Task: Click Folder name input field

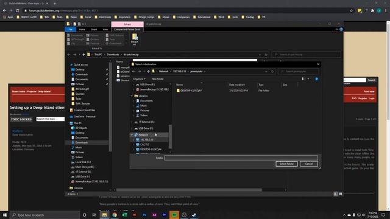Action: 241,158
